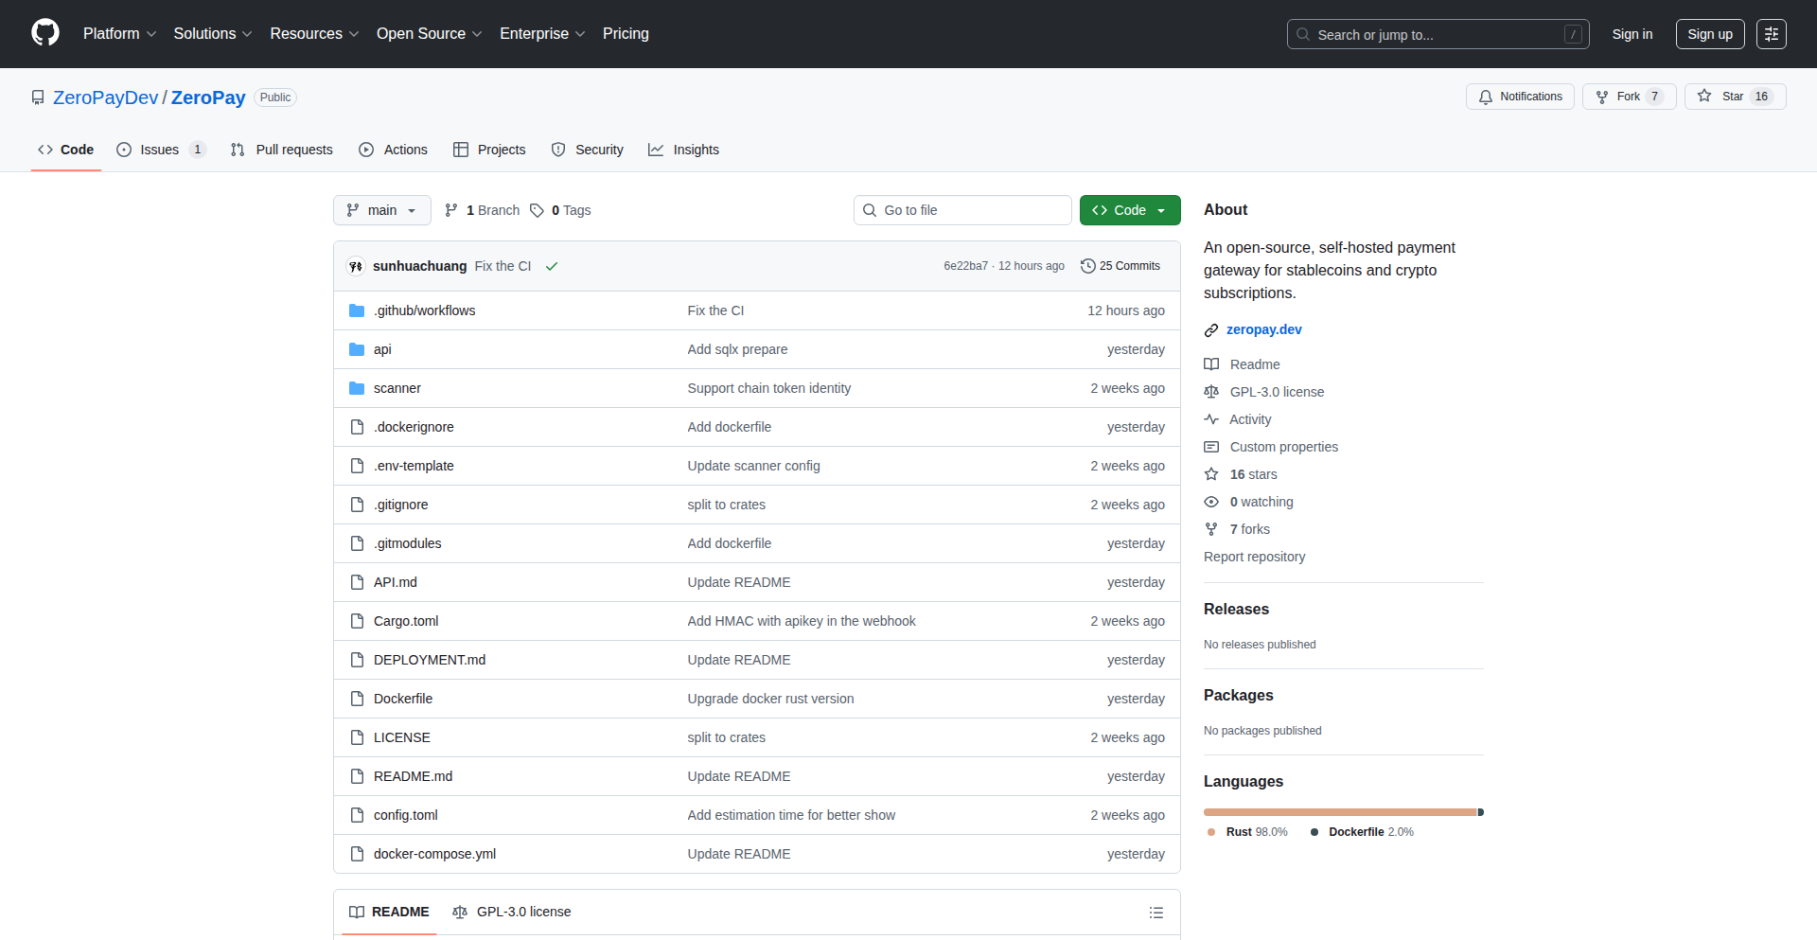
Task: Click the Report repository link
Action: [1254, 557]
